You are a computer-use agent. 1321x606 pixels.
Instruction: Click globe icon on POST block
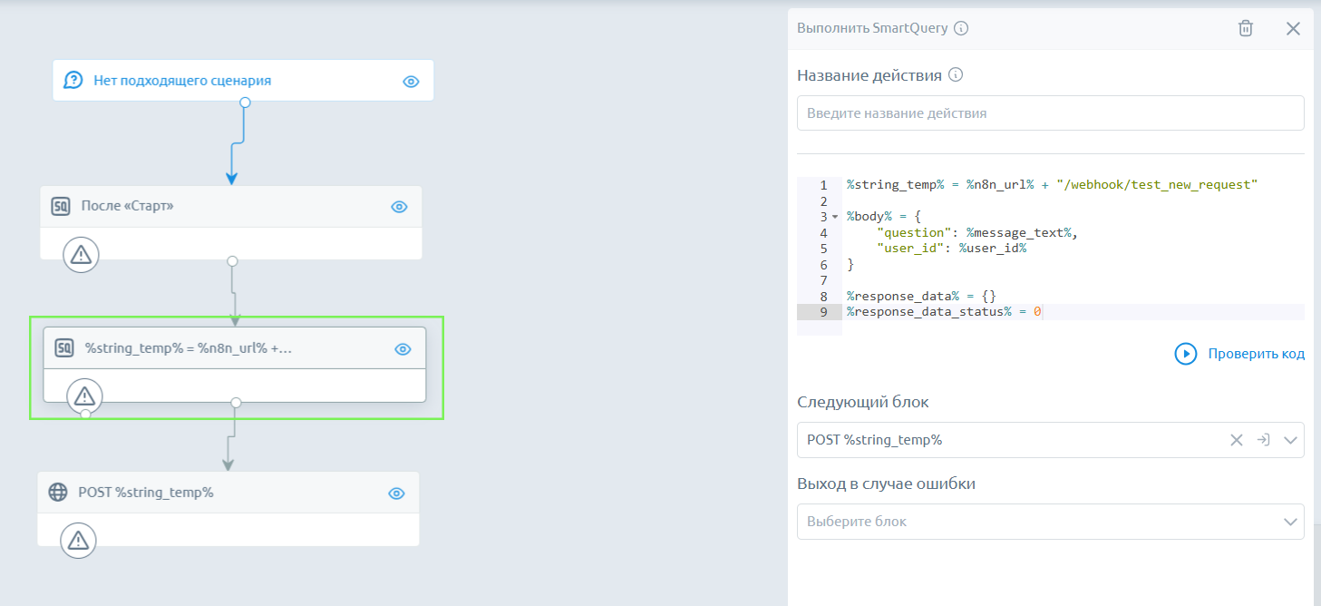tap(58, 493)
